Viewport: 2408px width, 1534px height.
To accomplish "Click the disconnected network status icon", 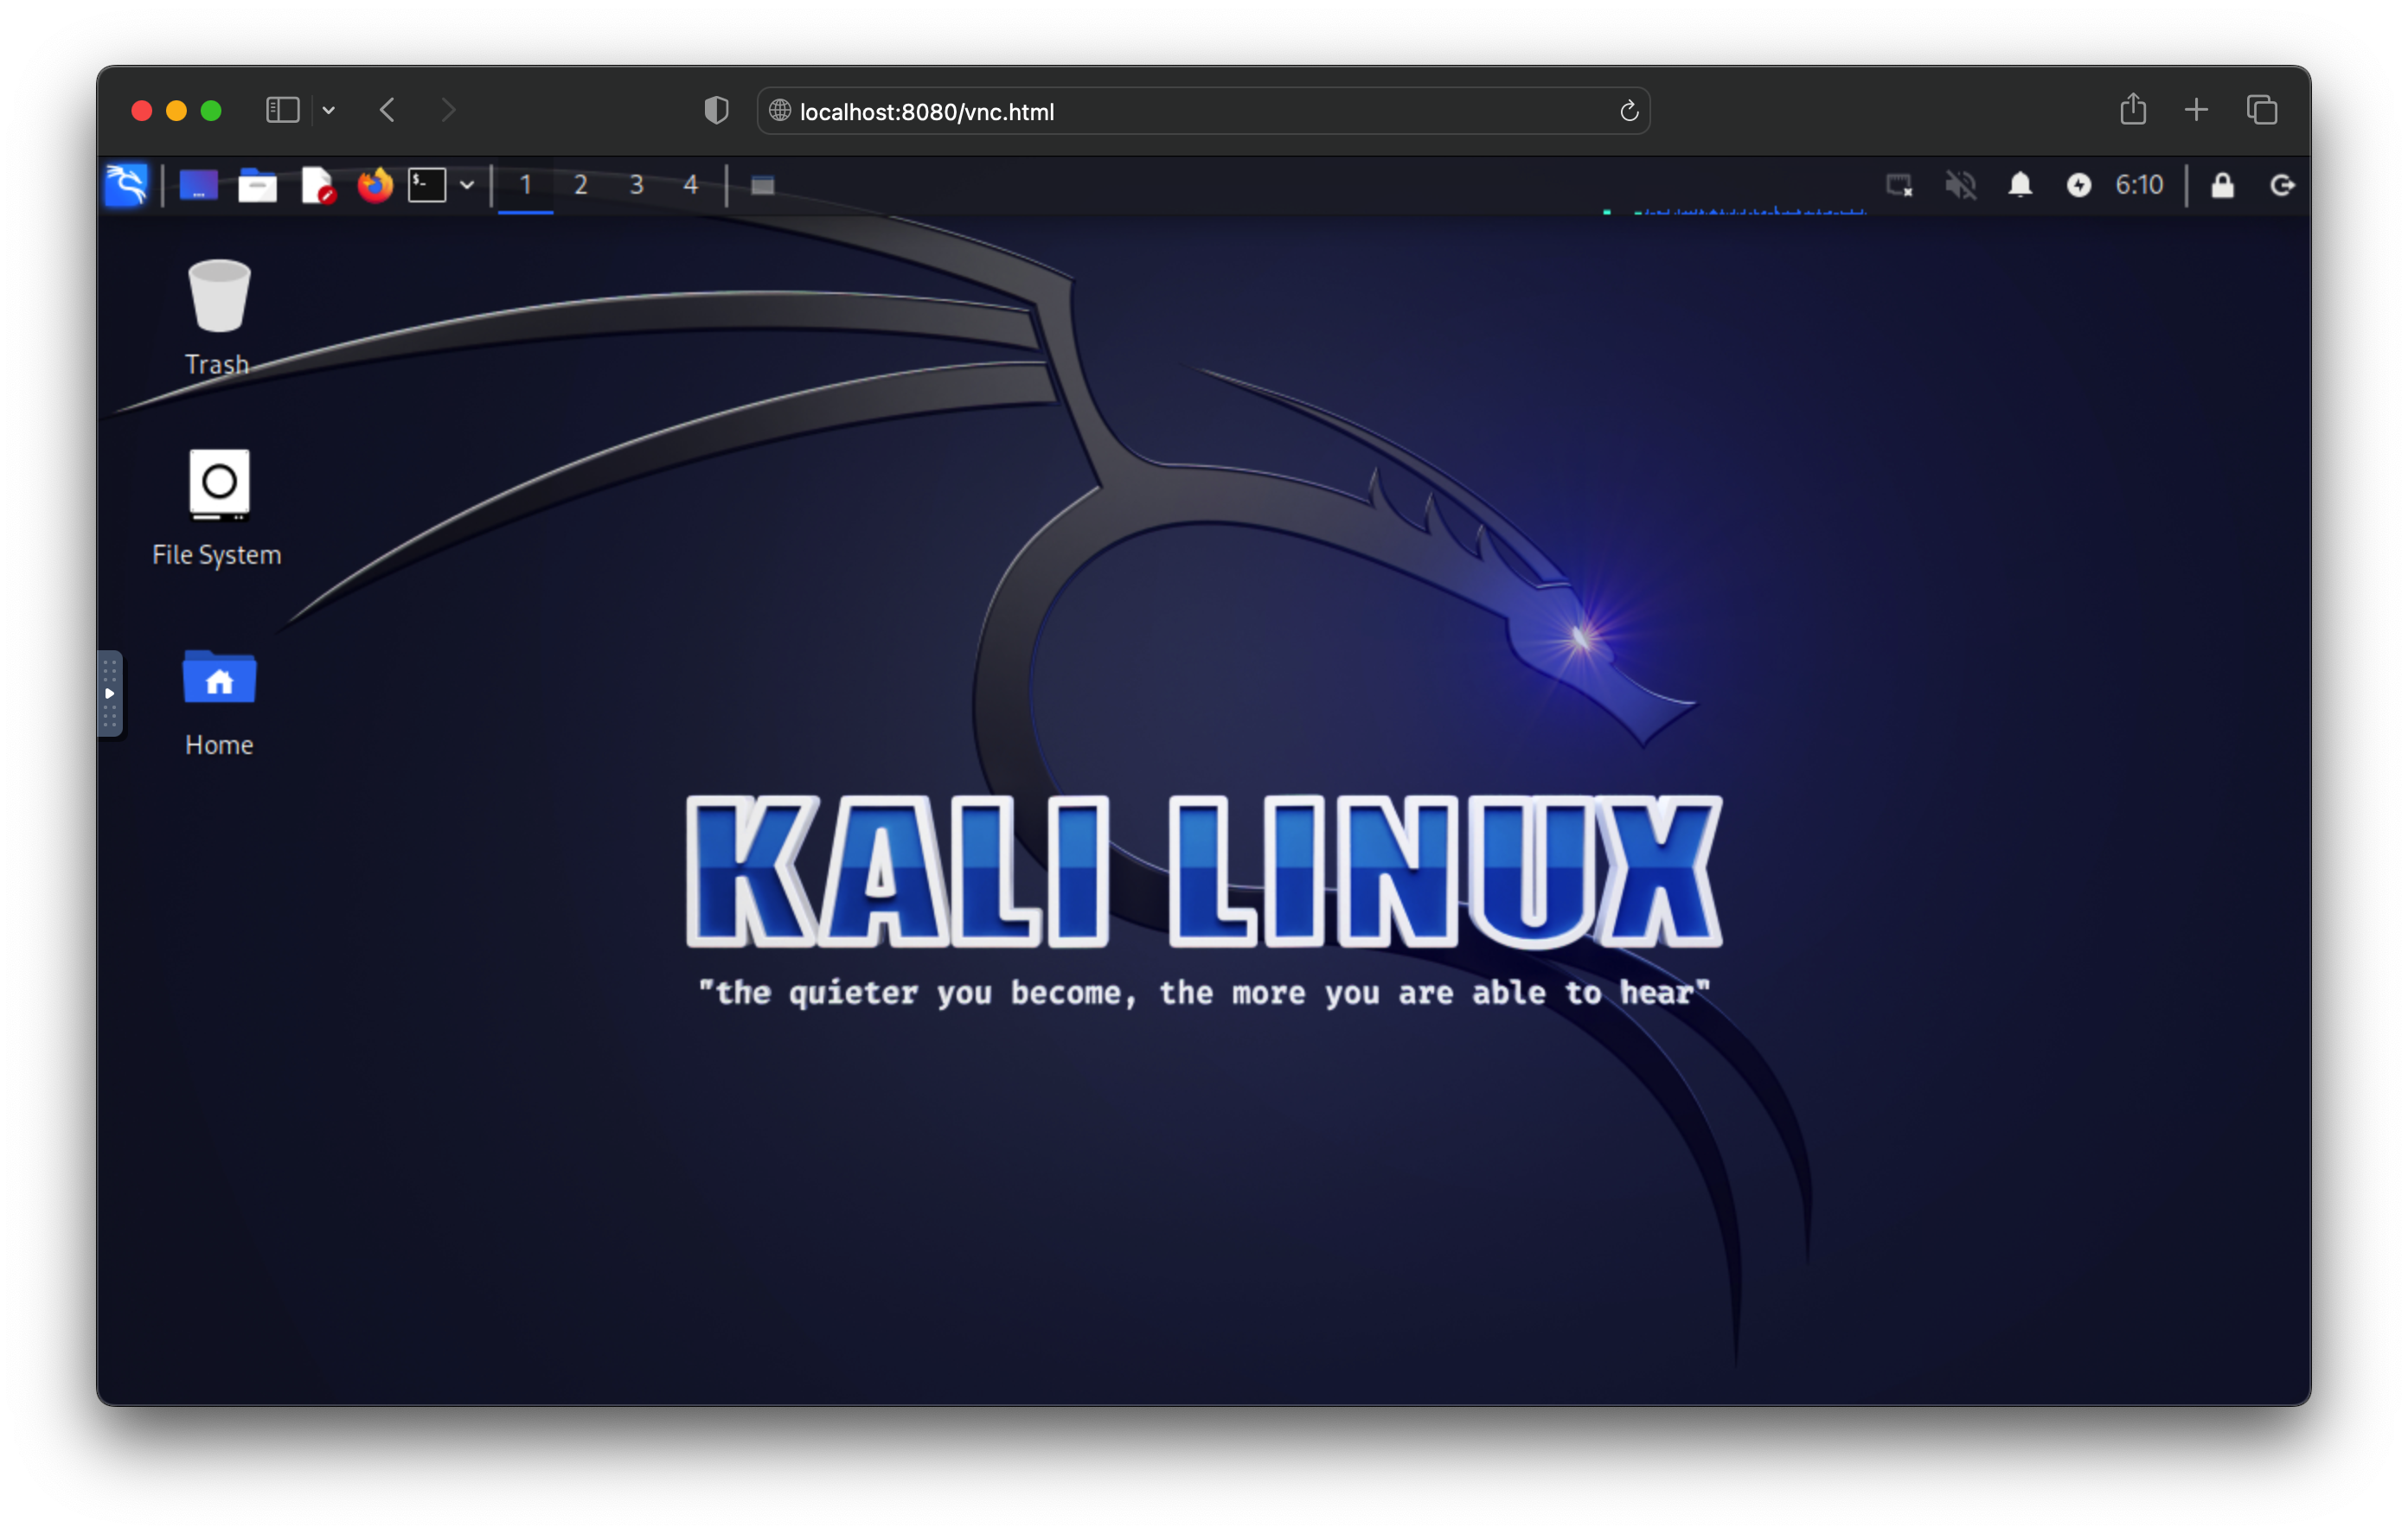I will [x=1899, y=185].
